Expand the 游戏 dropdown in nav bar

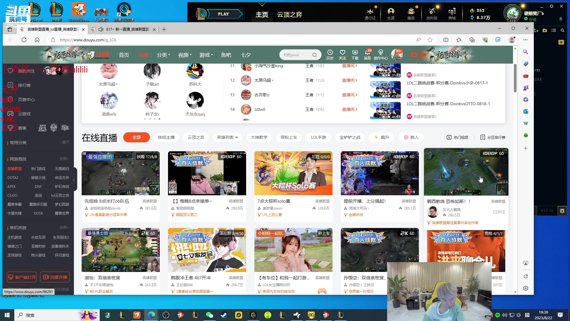(x=206, y=55)
